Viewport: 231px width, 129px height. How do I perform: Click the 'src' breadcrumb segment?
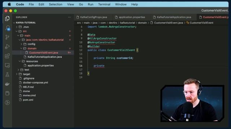[x=79, y=23]
